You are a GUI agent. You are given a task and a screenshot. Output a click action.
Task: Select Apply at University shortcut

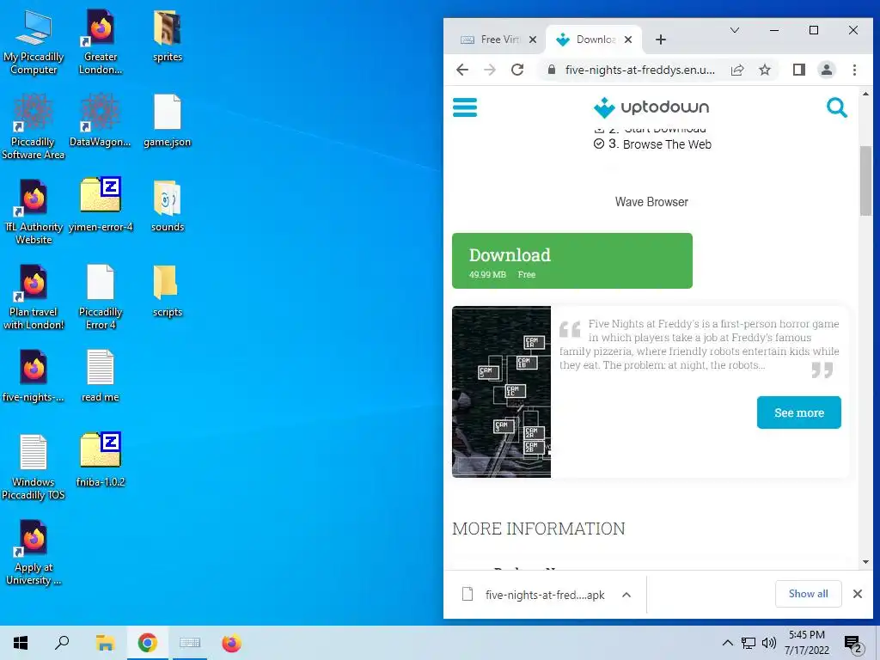(34, 553)
